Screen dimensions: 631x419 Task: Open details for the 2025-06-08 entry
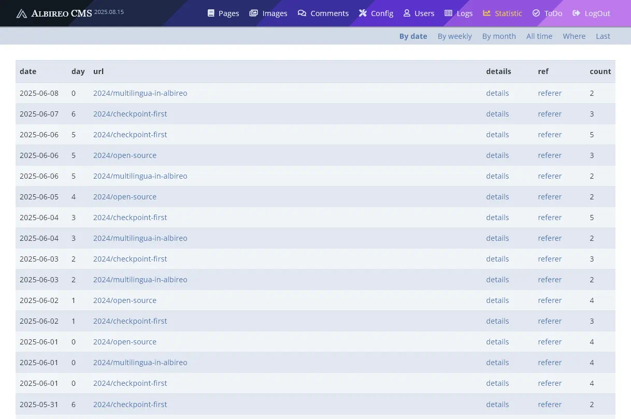[497, 93]
